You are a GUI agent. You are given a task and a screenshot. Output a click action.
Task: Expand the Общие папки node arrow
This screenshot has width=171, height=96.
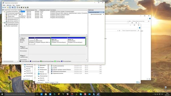tap(5, 16)
